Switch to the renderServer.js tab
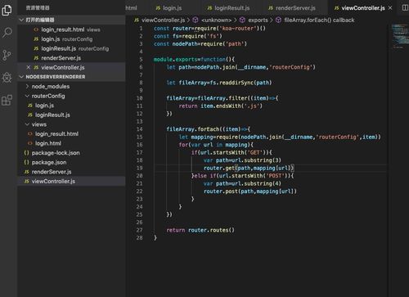This screenshot has height=297, width=409. click(292, 8)
